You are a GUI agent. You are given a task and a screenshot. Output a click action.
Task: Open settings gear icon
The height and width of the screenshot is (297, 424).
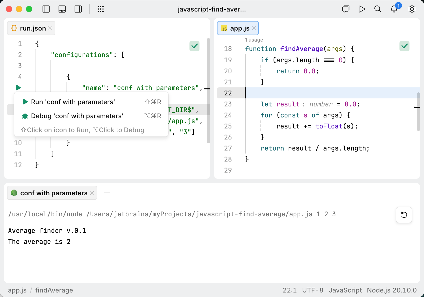click(412, 9)
